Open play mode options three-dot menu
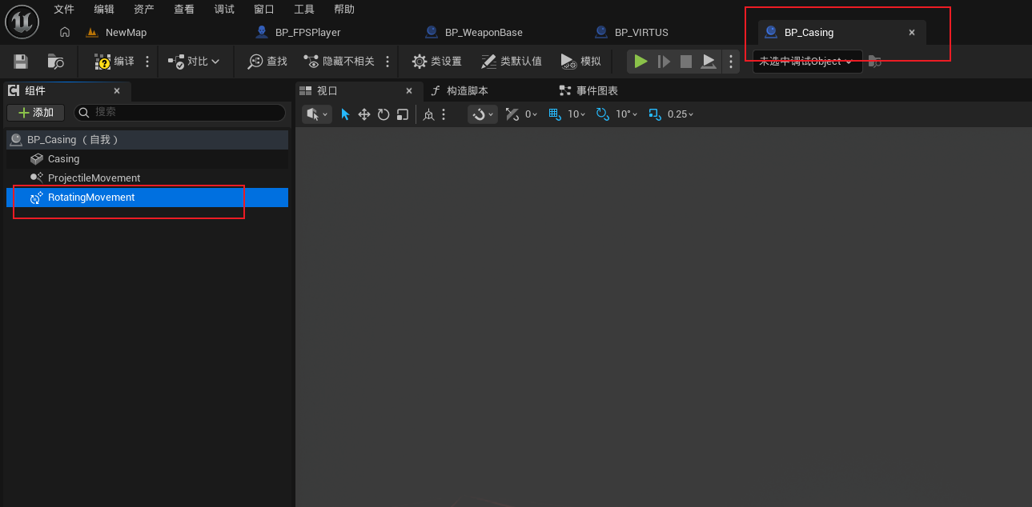The width and height of the screenshot is (1032, 507). [731, 61]
